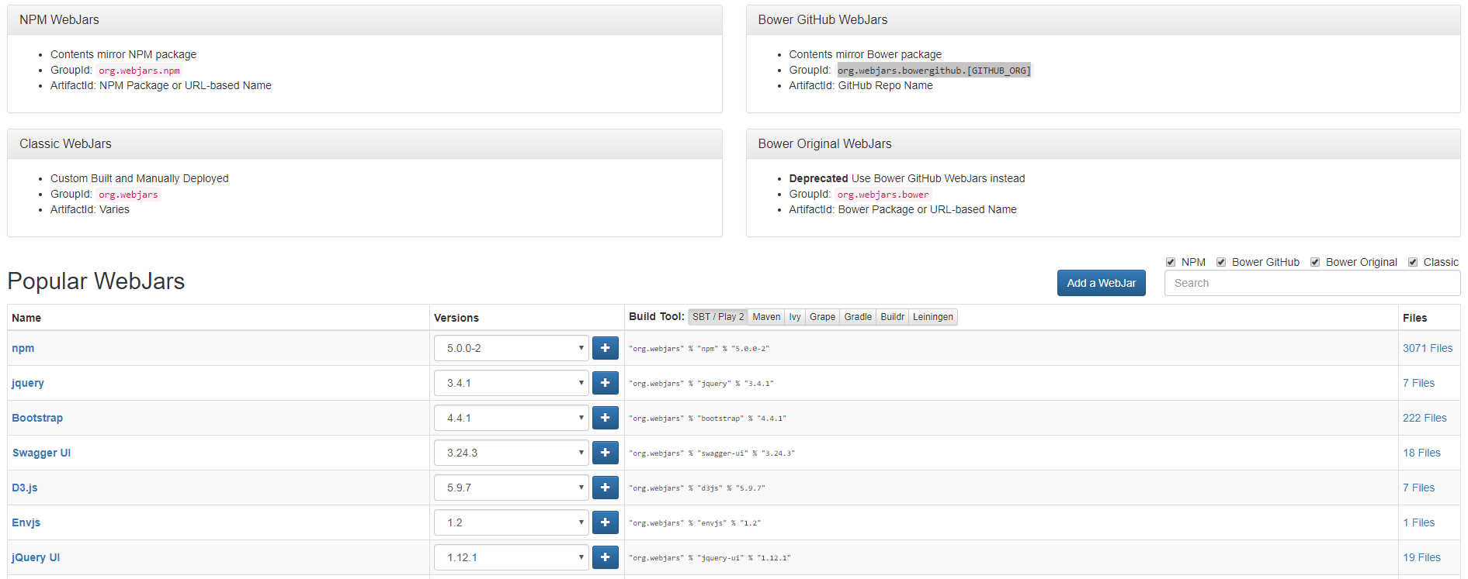The image size is (1468, 579).
Task: Open the npm WebJar link
Action: click(23, 348)
